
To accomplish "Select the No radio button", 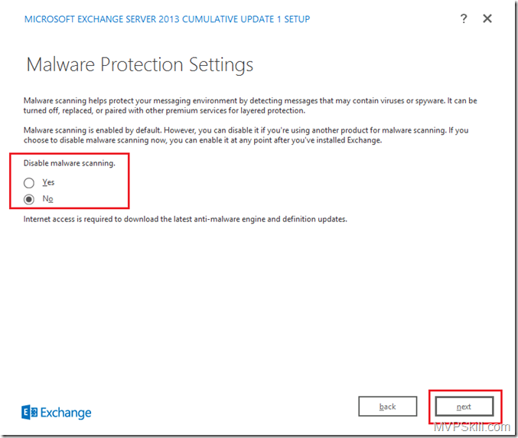I will click(29, 199).
